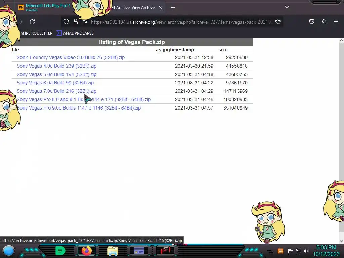The image size is (344, 258).
Task: Open the volume speaker tray icon
Action: pos(307,251)
